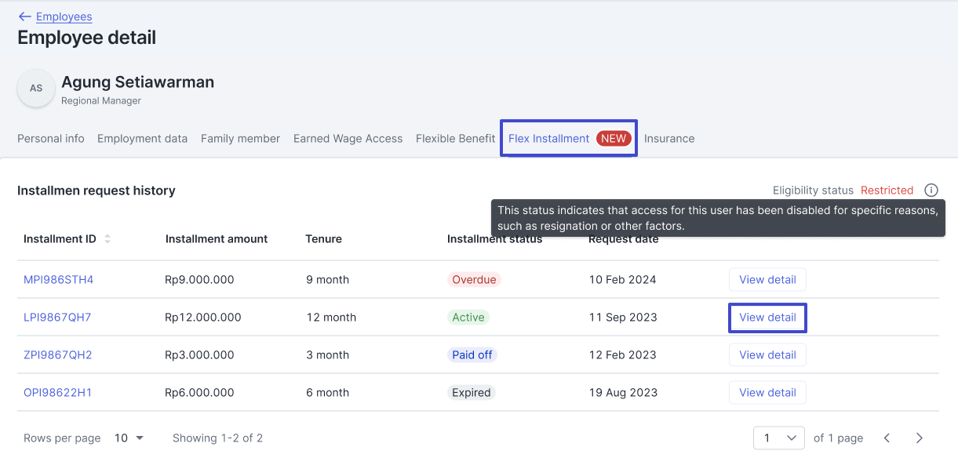Go to next page chevron
This screenshot has width=958, height=465.
[x=919, y=438]
